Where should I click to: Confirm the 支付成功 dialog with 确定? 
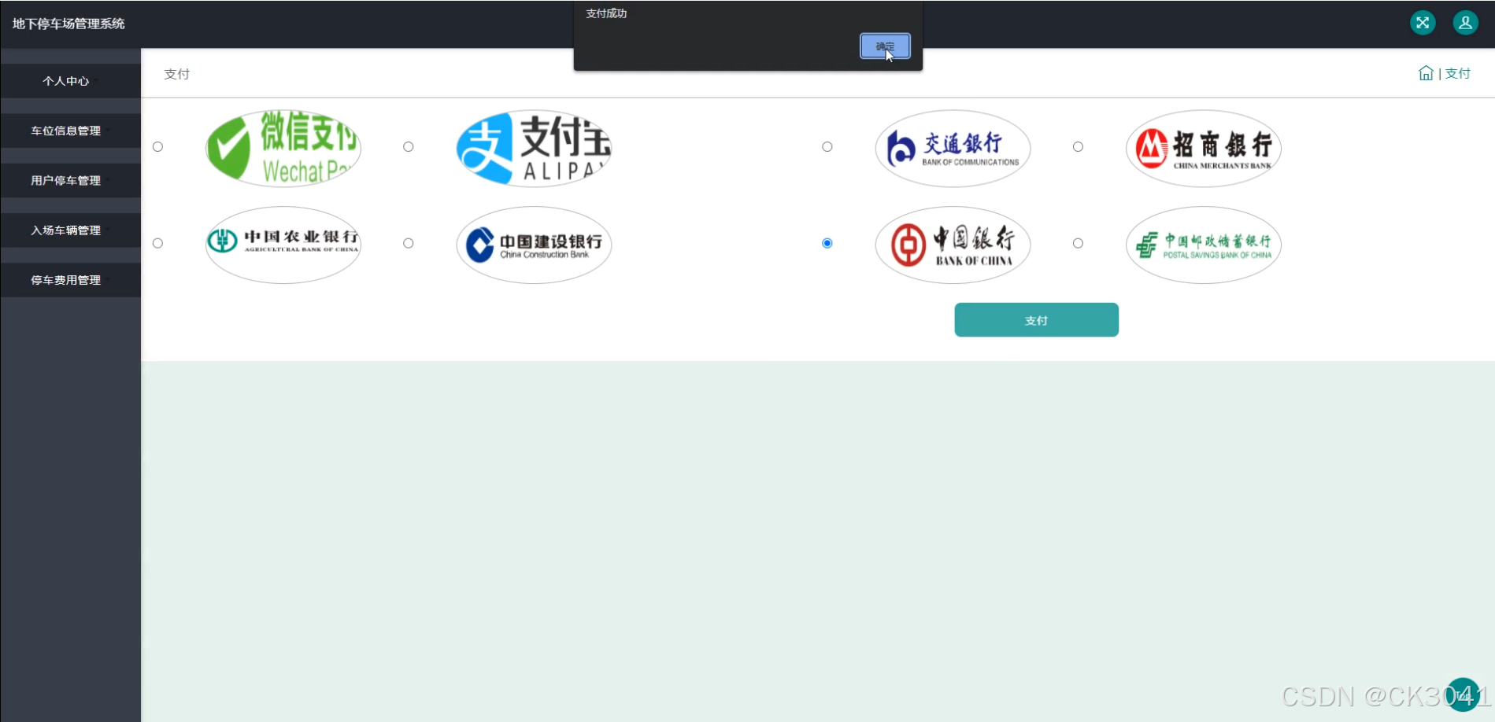885,46
